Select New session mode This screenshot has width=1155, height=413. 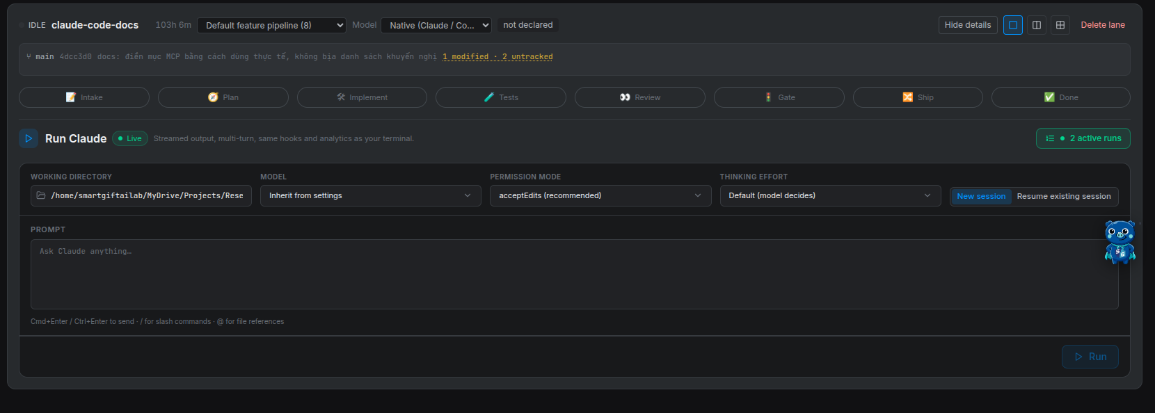(x=981, y=196)
